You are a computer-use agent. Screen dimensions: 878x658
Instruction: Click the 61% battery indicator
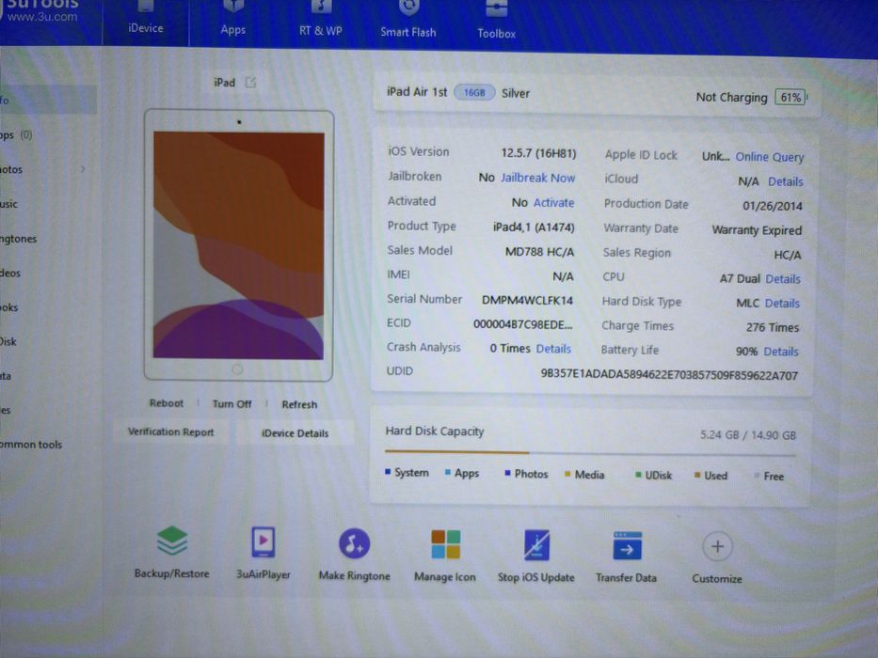[790, 98]
